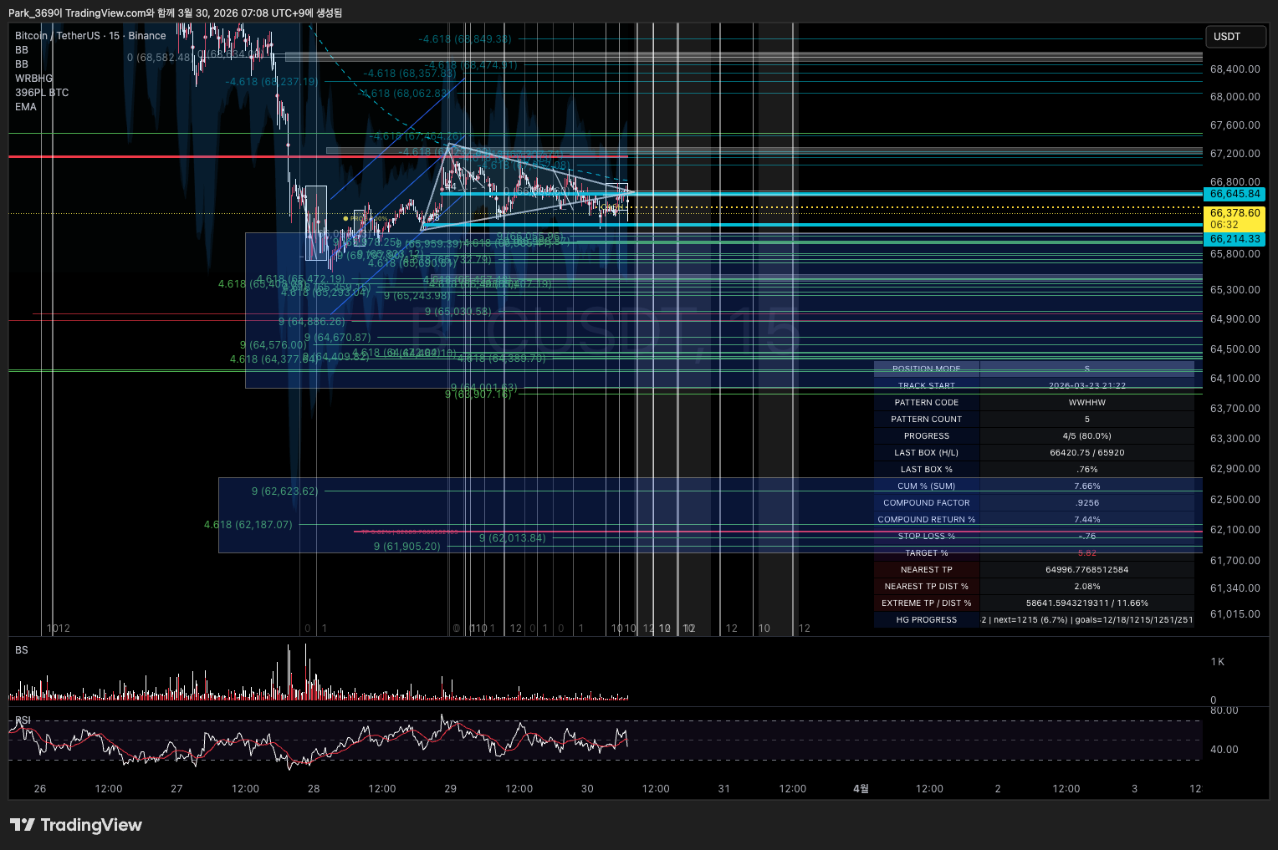Click the 40.00 RSI axis label
This screenshot has width=1278, height=850.
coord(1224,750)
